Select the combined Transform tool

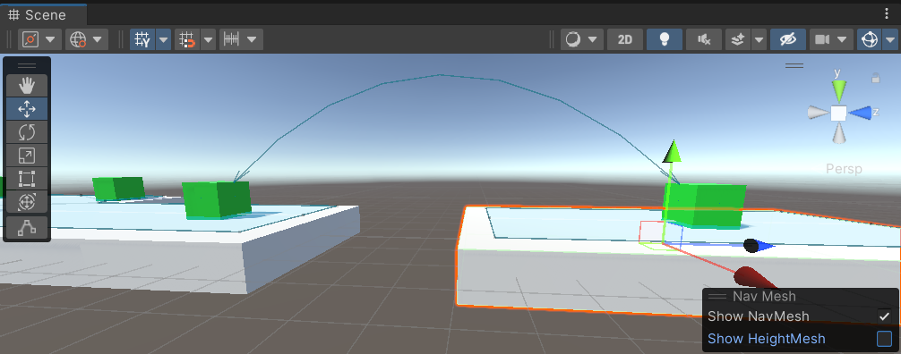27,202
